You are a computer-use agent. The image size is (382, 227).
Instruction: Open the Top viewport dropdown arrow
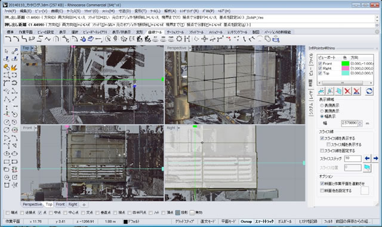click(32, 48)
